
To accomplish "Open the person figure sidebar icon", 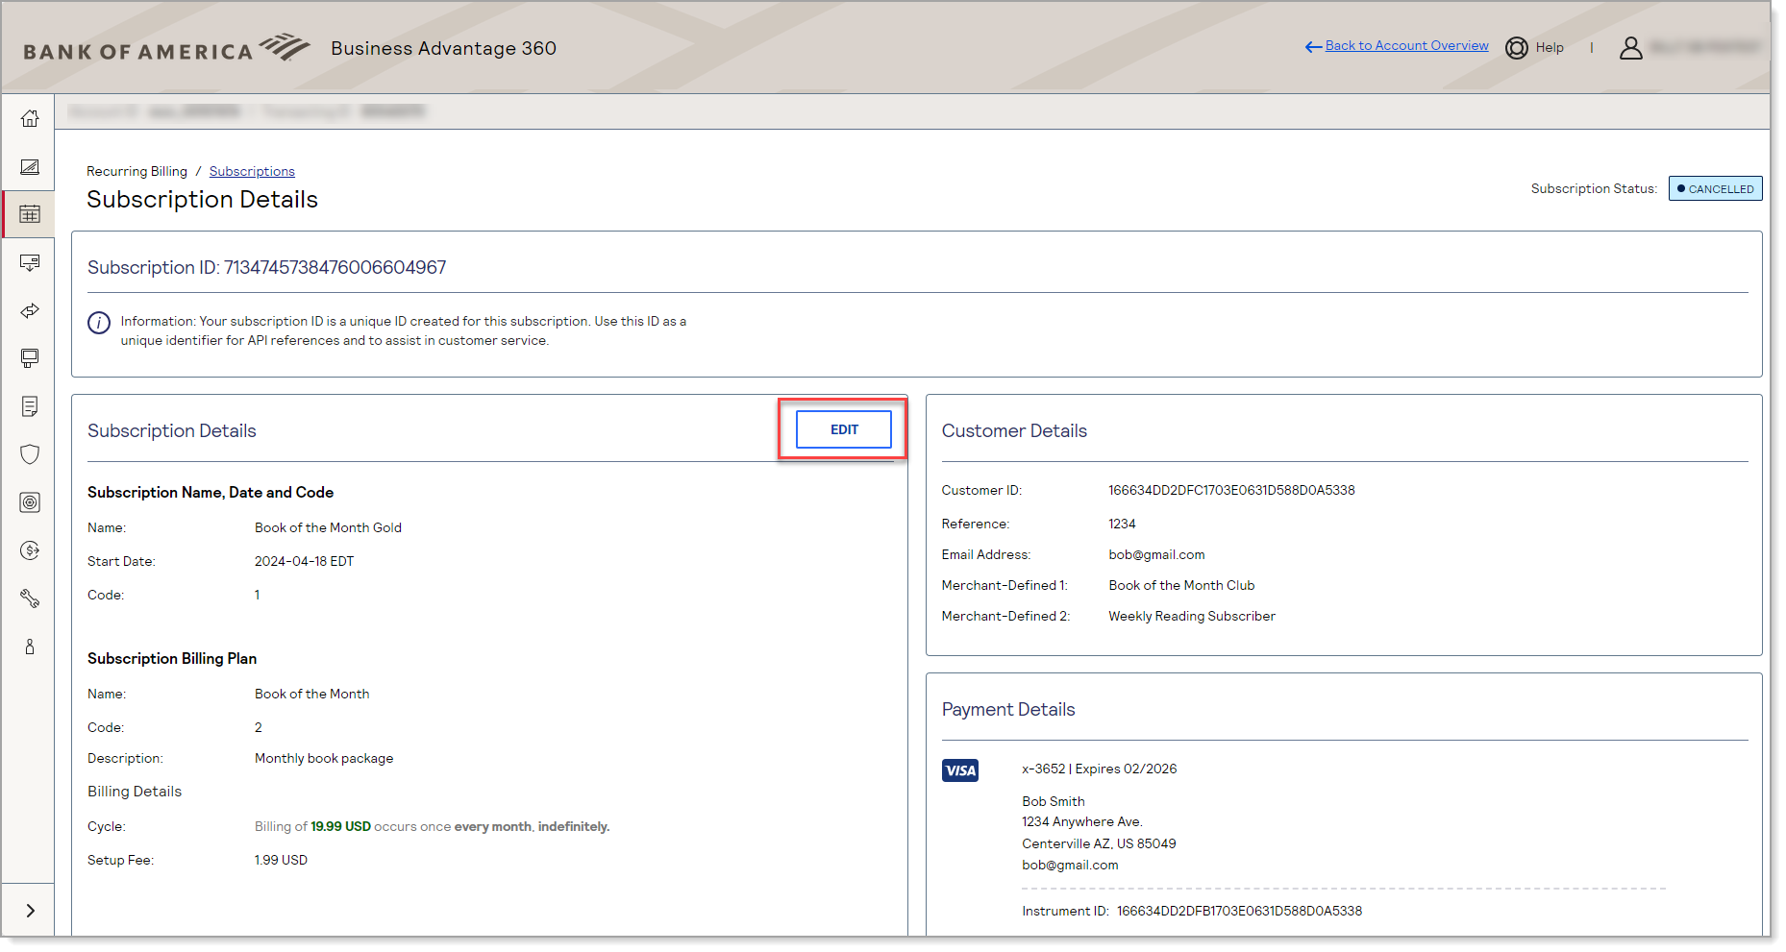I will click(30, 647).
